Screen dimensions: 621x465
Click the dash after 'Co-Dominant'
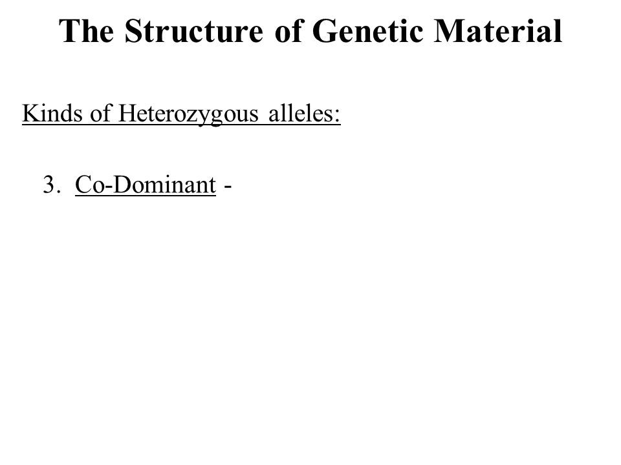(x=228, y=186)
